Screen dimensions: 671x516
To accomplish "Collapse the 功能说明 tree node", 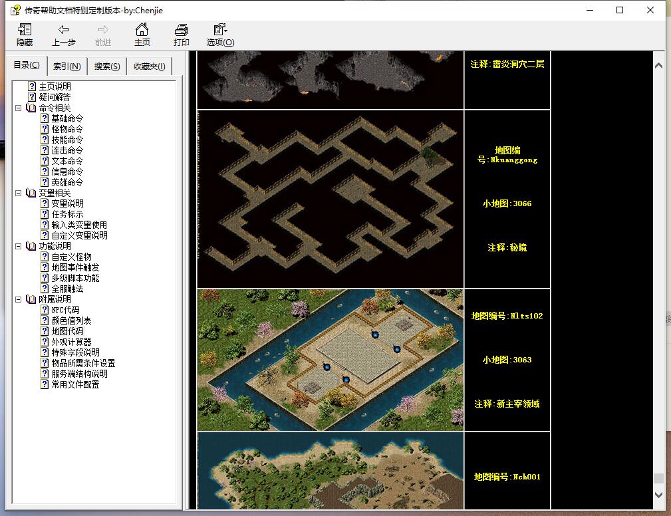I will click(19, 246).
